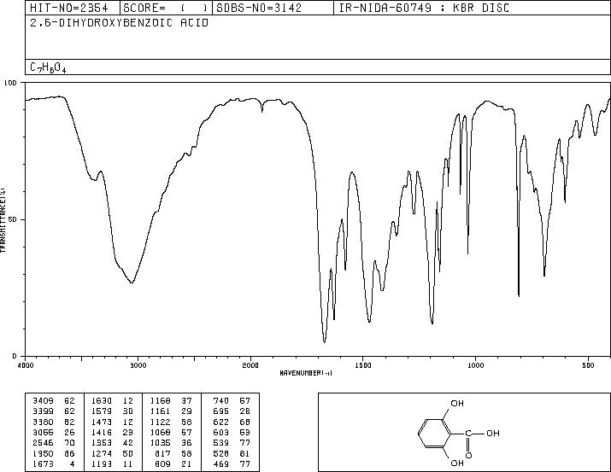Image resolution: width=611 pixels, height=472 pixels.
Task: Select the 2546 peak entry in table
Action: click(54, 443)
